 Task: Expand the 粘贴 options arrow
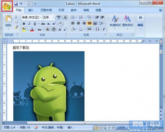coord(9,29)
